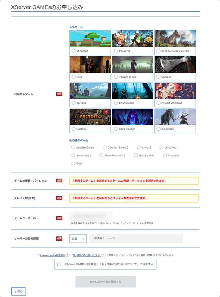Image resolution: width=220 pixels, height=297 pixels.
Task: Click the Palworld game thumbnail image
Action: (x=133, y=38)
